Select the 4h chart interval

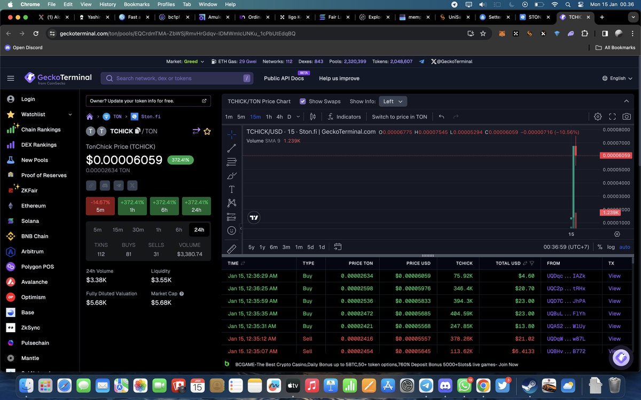[279, 117]
